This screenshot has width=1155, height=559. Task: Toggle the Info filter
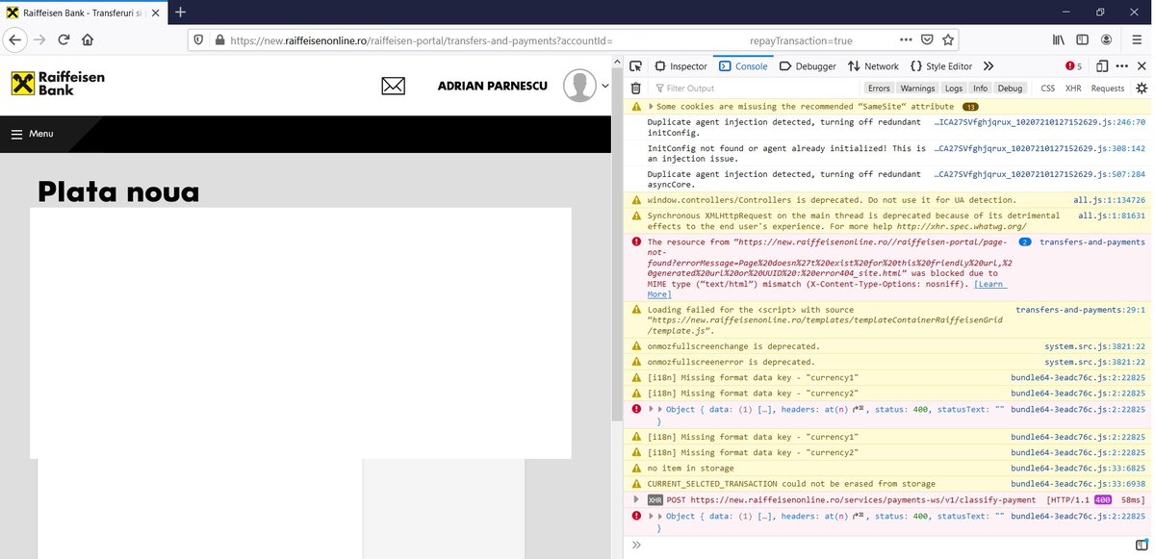tap(980, 89)
